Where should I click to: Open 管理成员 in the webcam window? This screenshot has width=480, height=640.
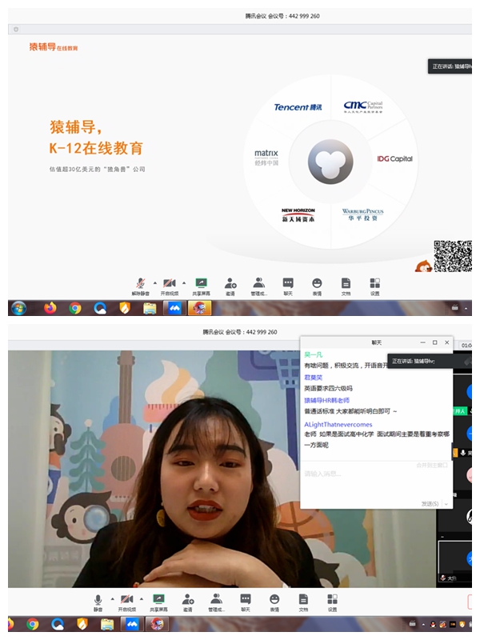pyautogui.click(x=216, y=603)
